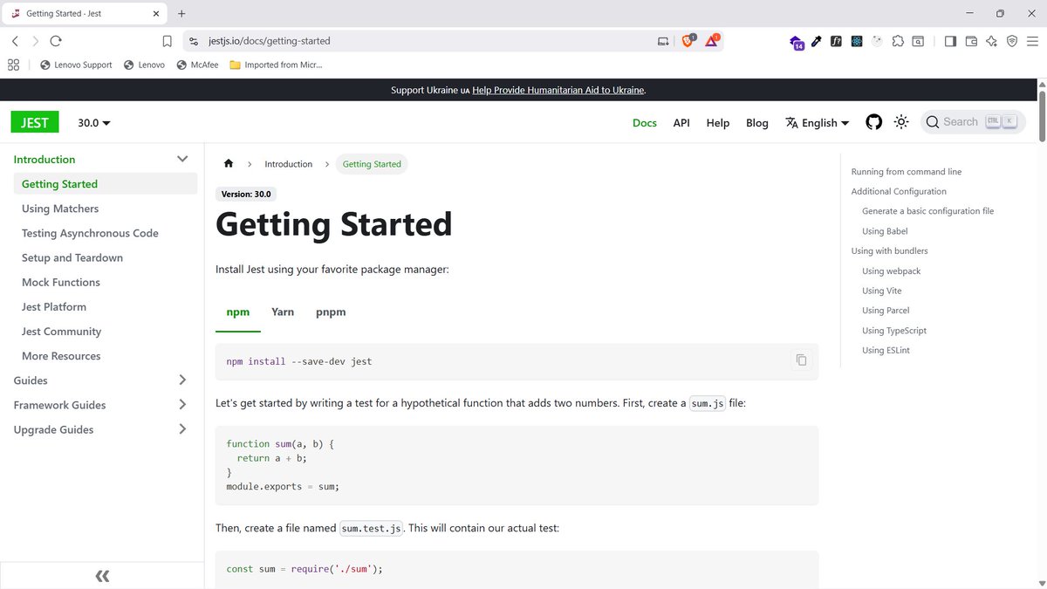
Task: Click the home icon in breadcrumbs
Action: pyautogui.click(x=229, y=164)
